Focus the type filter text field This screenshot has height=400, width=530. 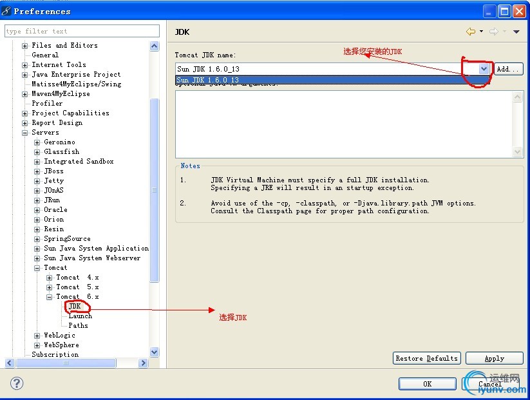point(82,31)
